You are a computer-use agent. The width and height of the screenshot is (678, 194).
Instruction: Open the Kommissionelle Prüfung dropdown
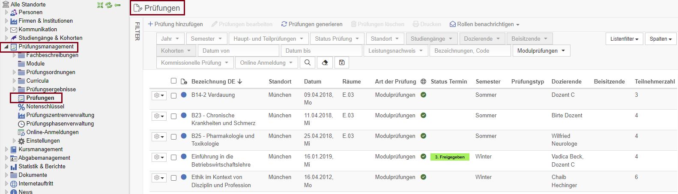pos(195,63)
